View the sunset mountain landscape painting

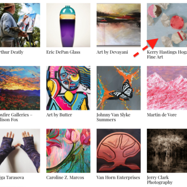coord(20,88)
